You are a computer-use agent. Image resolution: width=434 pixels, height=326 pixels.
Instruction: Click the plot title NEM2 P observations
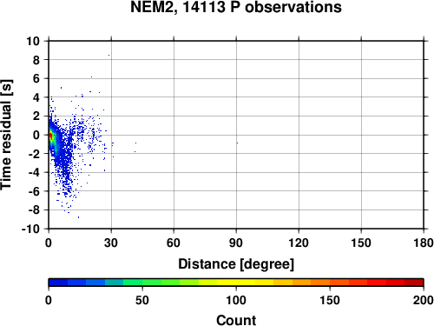236,7
